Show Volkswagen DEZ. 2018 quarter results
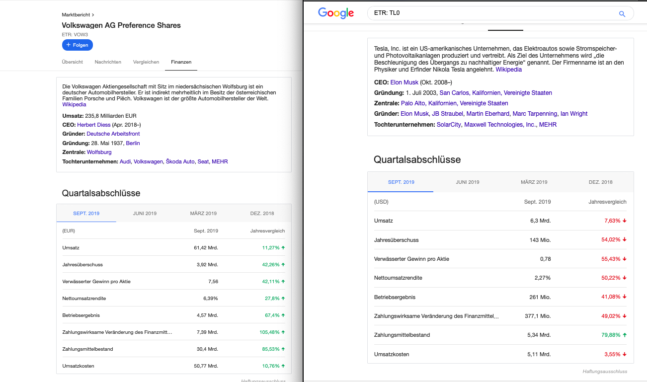 point(262,214)
